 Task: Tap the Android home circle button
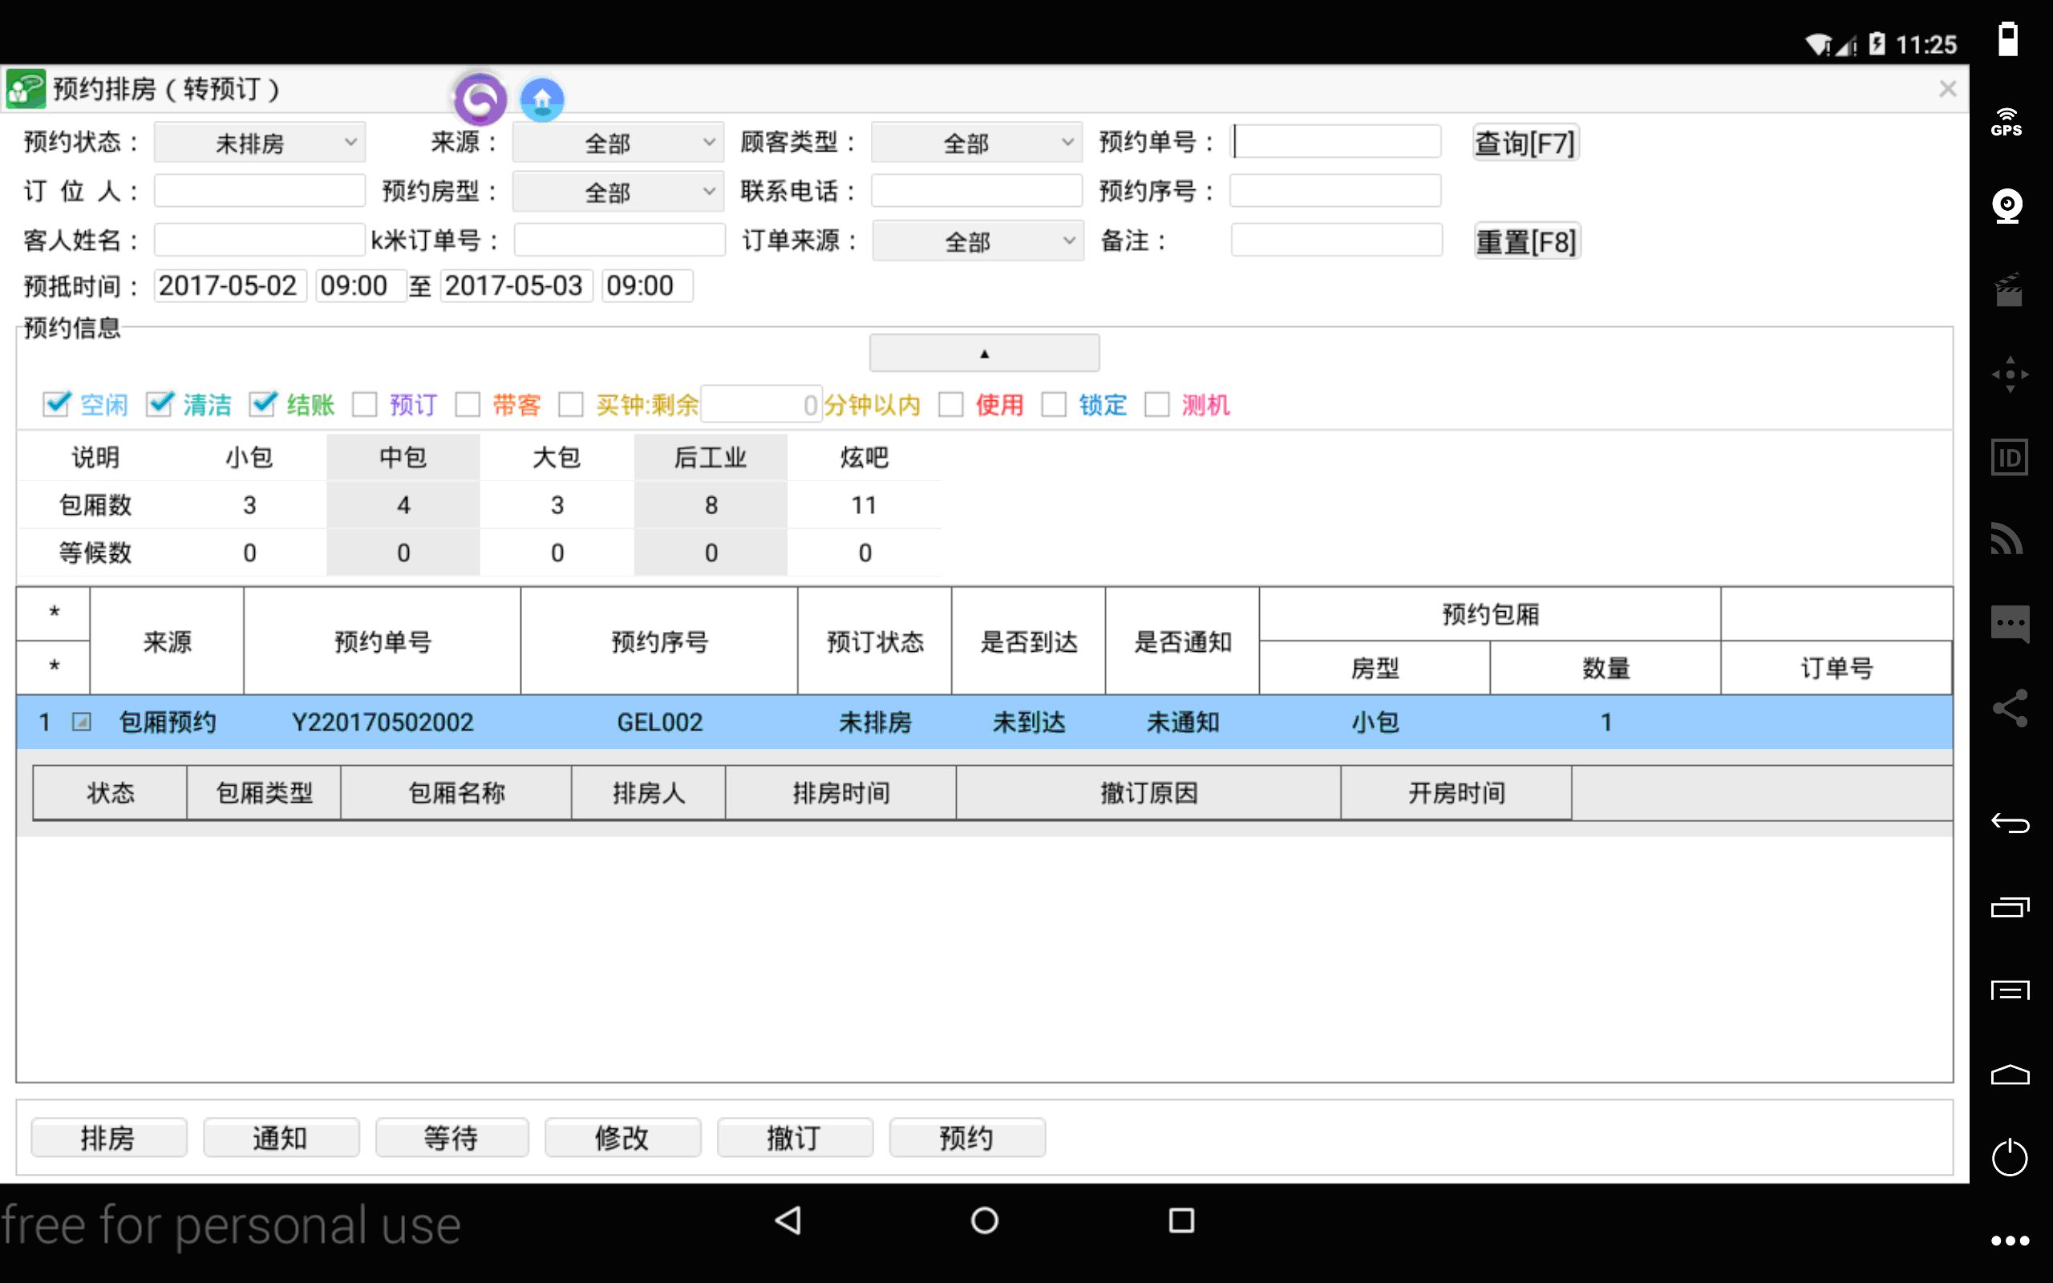tap(984, 1220)
